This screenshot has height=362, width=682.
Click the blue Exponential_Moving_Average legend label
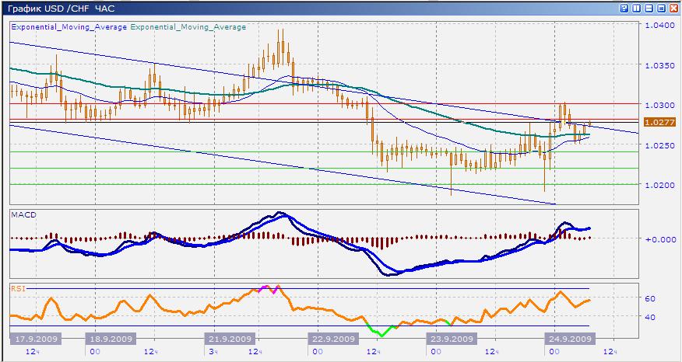(69, 26)
